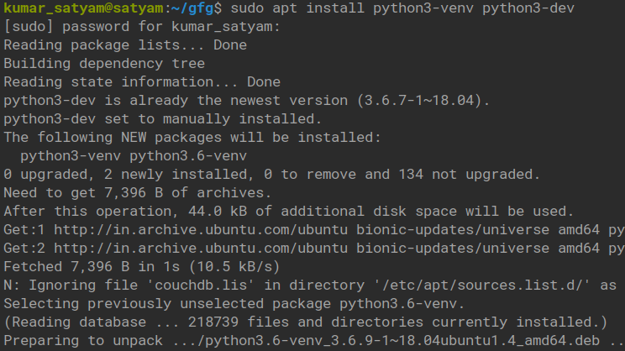Click the ~/gfg directory path in the prompt

(192, 8)
